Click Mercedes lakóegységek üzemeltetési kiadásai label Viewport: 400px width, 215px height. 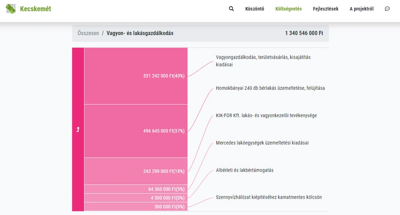(262, 143)
